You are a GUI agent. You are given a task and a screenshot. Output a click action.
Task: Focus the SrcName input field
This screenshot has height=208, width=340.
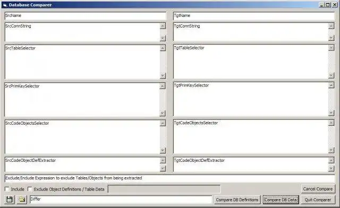(86, 16)
